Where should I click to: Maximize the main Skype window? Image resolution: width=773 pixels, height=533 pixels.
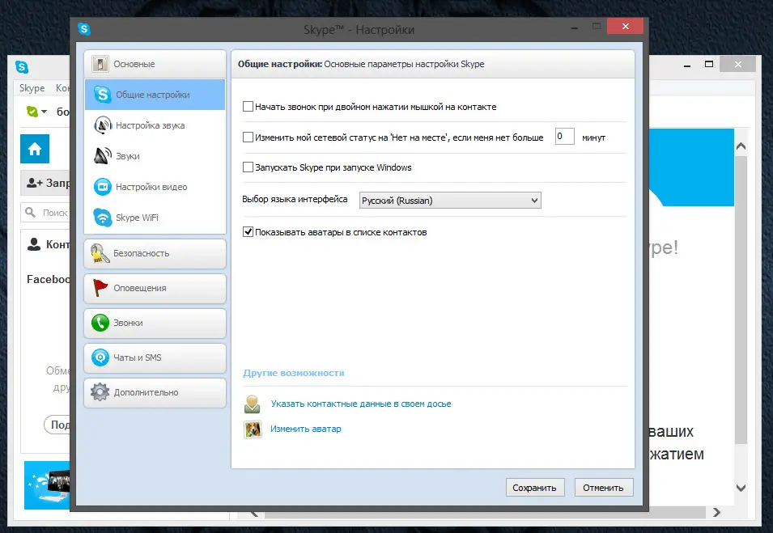point(709,64)
